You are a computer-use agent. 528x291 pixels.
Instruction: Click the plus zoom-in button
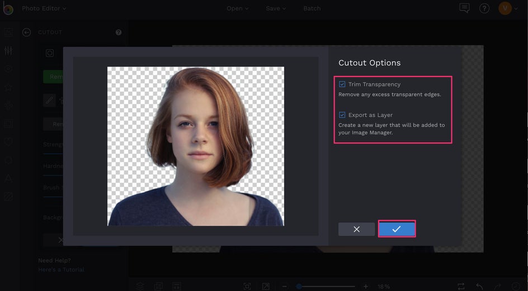pyautogui.click(x=366, y=286)
